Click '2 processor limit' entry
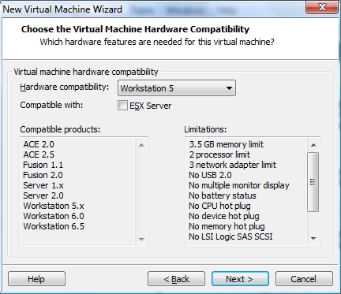This screenshot has height=294, width=341. 219,154
